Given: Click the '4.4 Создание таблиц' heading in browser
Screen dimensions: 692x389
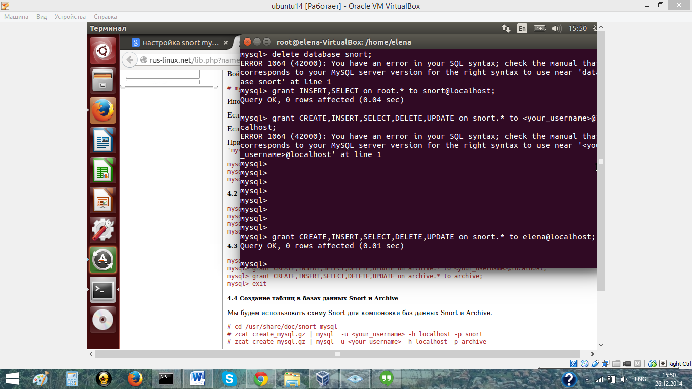Looking at the screenshot, I should pos(313,298).
